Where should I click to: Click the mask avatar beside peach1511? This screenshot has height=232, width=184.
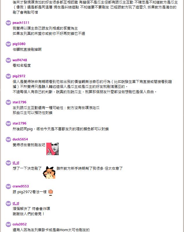tap(8, 23)
